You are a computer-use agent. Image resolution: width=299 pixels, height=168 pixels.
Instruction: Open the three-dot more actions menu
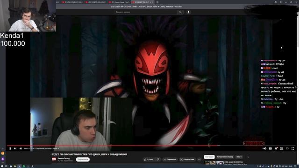point(199,160)
